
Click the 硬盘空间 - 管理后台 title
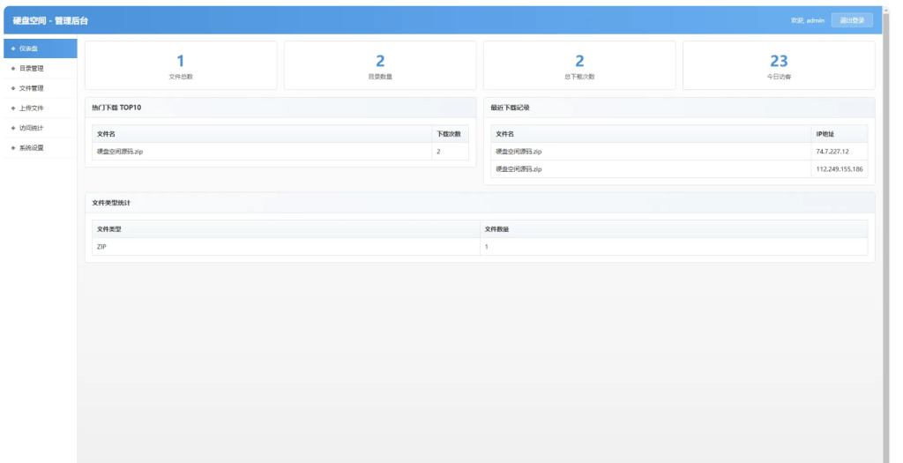point(50,20)
